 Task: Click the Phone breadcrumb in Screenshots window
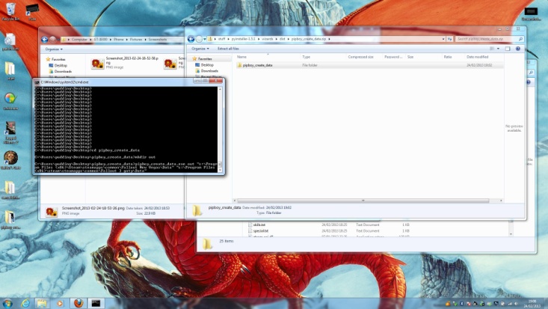[x=118, y=40]
